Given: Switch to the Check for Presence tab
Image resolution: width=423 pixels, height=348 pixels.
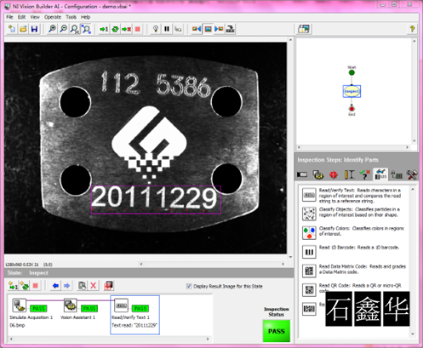Looking at the screenshot, I should point(365,174).
